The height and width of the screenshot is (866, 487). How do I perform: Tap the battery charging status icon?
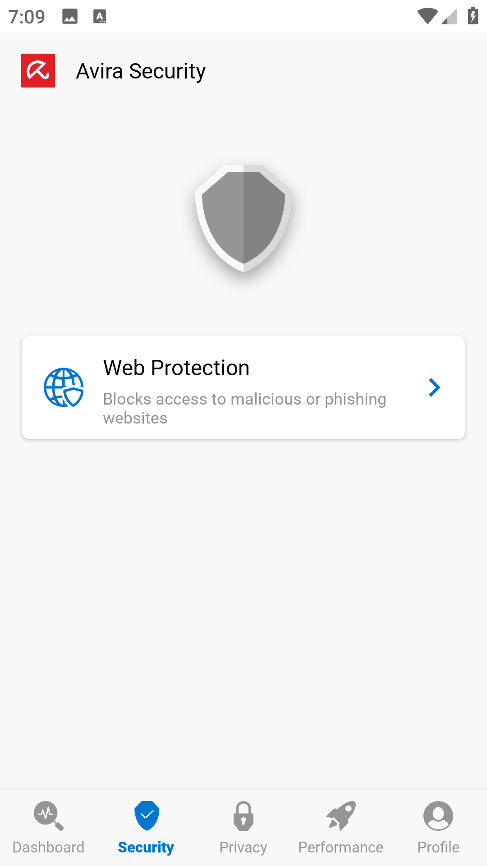click(x=473, y=16)
